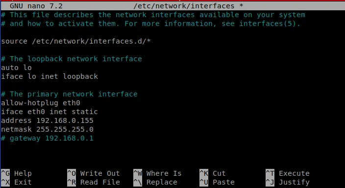The width and height of the screenshot is (345, 188).
Task: Choose the ^\ Replace shortcut
Action: [155, 182]
